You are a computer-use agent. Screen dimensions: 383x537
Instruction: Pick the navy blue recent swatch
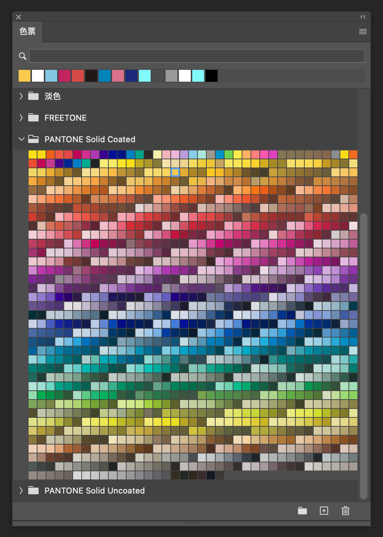click(131, 76)
